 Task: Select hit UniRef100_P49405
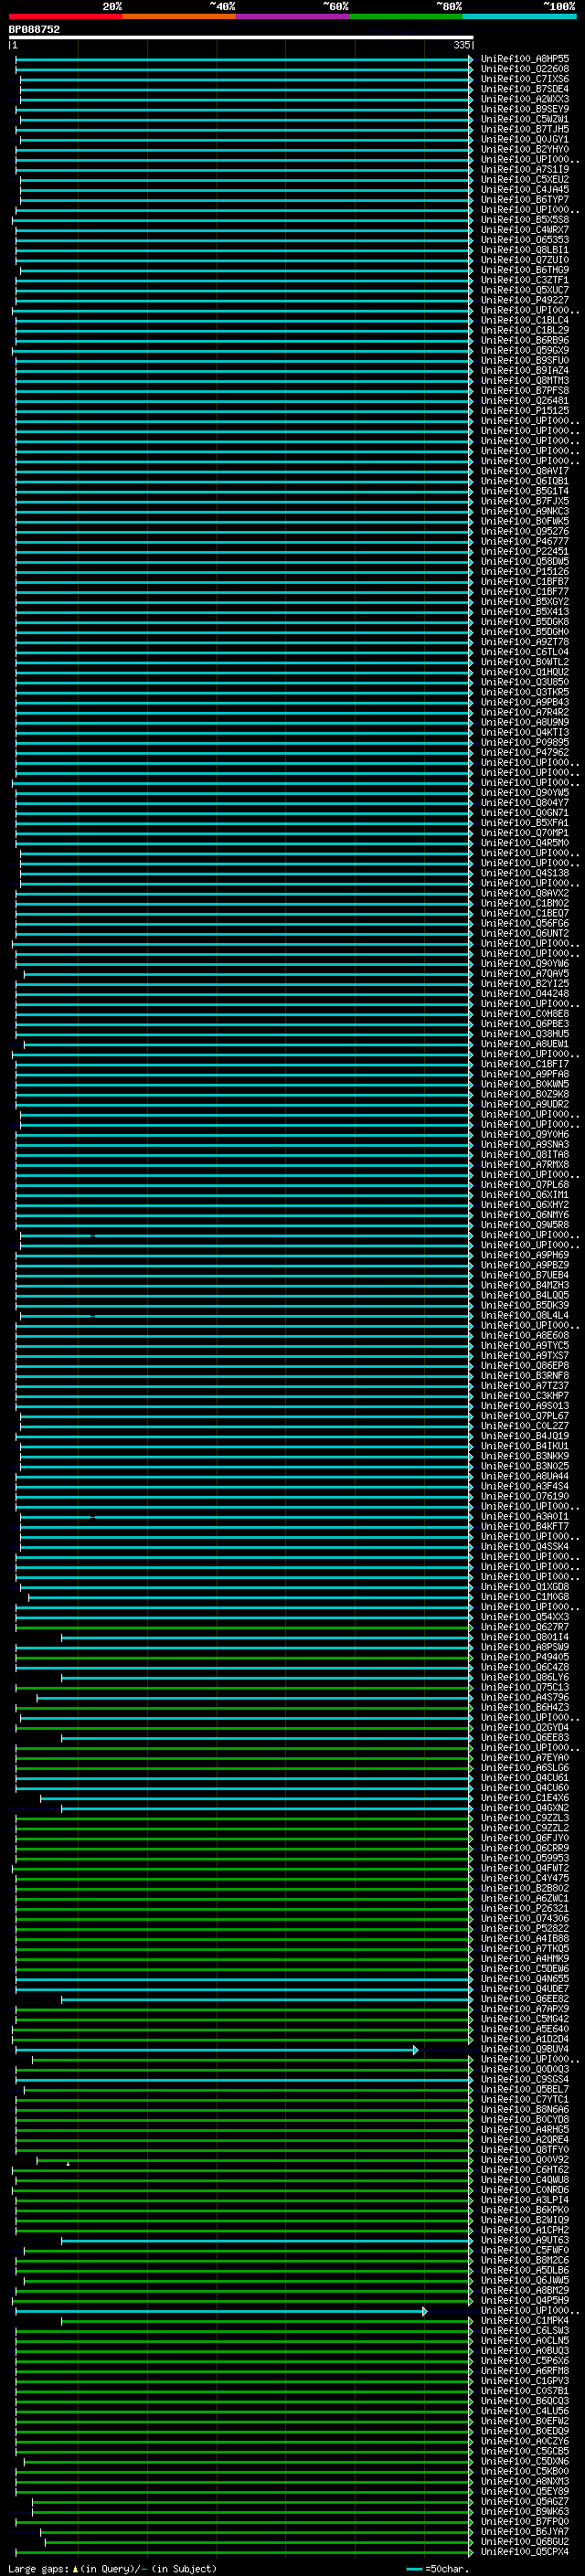pyautogui.click(x=525, y=1658)
